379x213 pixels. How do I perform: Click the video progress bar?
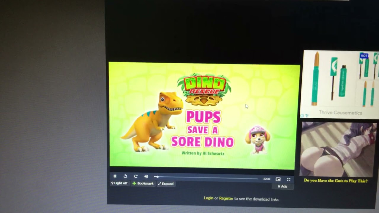[x=206, y=177]
